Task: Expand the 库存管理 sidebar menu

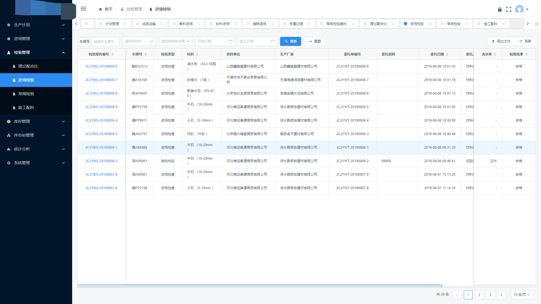Action: [36, 121]
